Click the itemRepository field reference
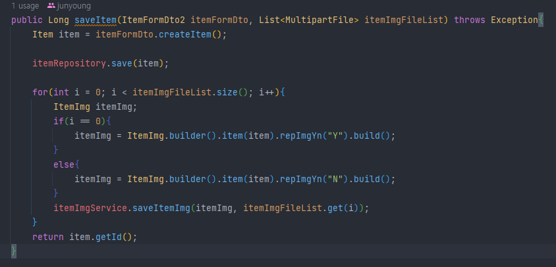Image resolution: width=556 pixels, height=267 pixels. (69, 64)
